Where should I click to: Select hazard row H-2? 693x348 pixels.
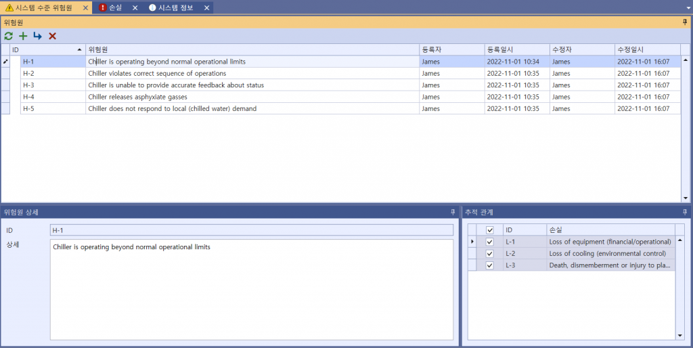click(340, 73)
